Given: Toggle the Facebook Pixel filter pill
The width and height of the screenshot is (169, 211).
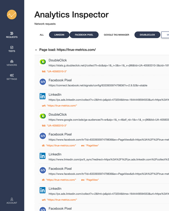Looking at the screenshot, I should click(84, 35).
